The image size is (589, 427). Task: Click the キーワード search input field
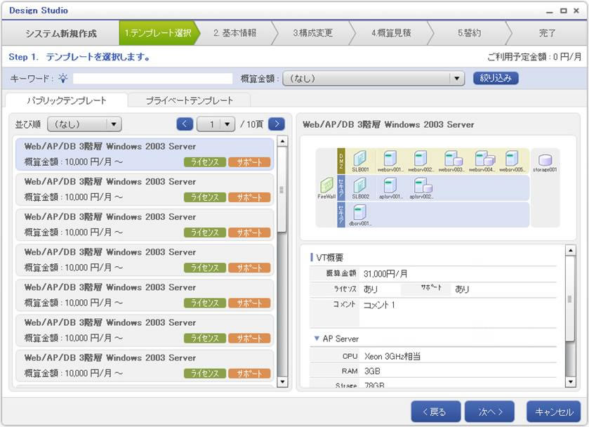click(x=152, y=79)
